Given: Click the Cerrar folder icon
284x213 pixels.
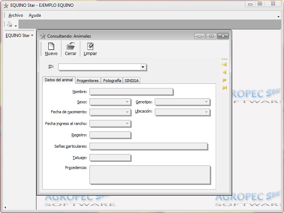Looking at the screenshot, I should (71, 46).
